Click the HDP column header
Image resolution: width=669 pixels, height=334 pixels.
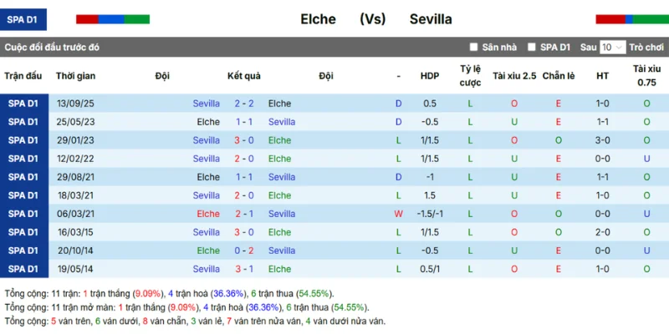pos(430,76)
